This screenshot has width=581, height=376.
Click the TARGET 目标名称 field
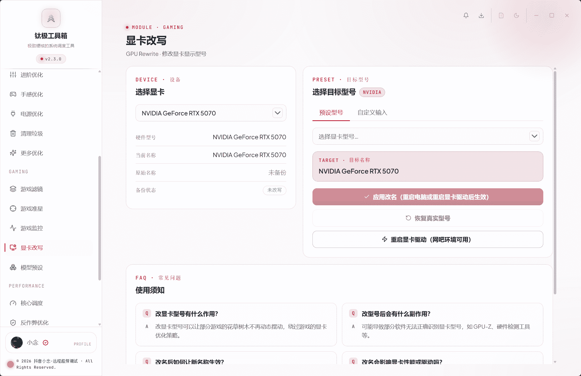(x=428, y=166)
